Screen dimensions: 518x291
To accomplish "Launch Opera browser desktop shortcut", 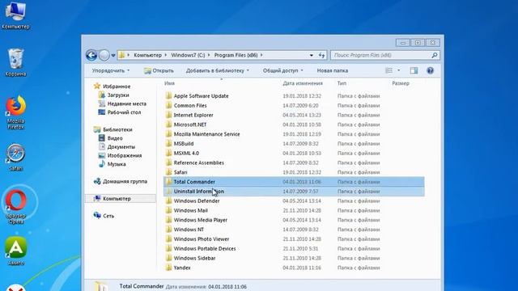I will [x=15, y=206].
